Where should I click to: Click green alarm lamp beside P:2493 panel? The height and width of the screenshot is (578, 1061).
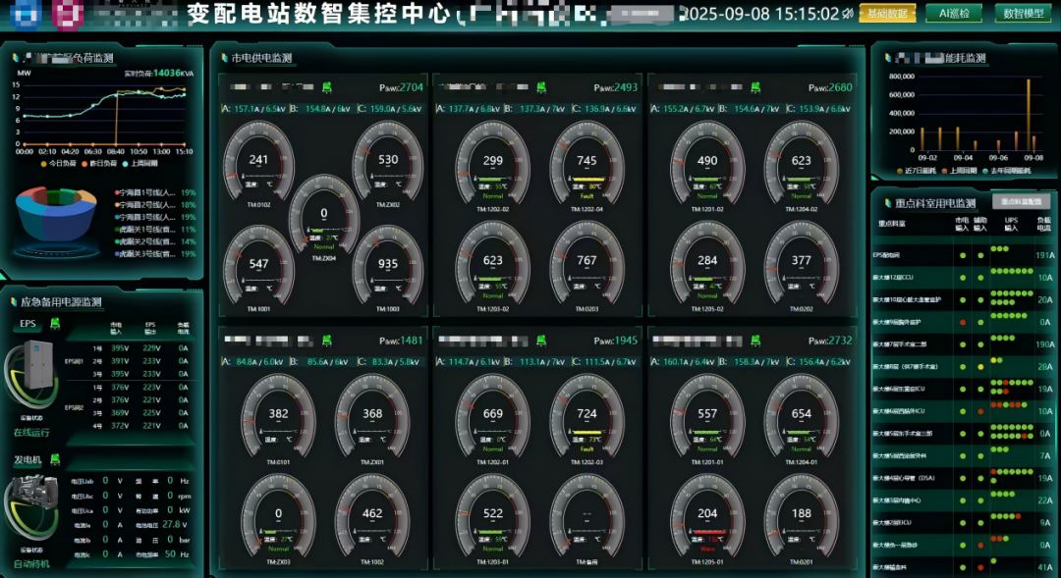pyautogui.click(x=541, y=87)
